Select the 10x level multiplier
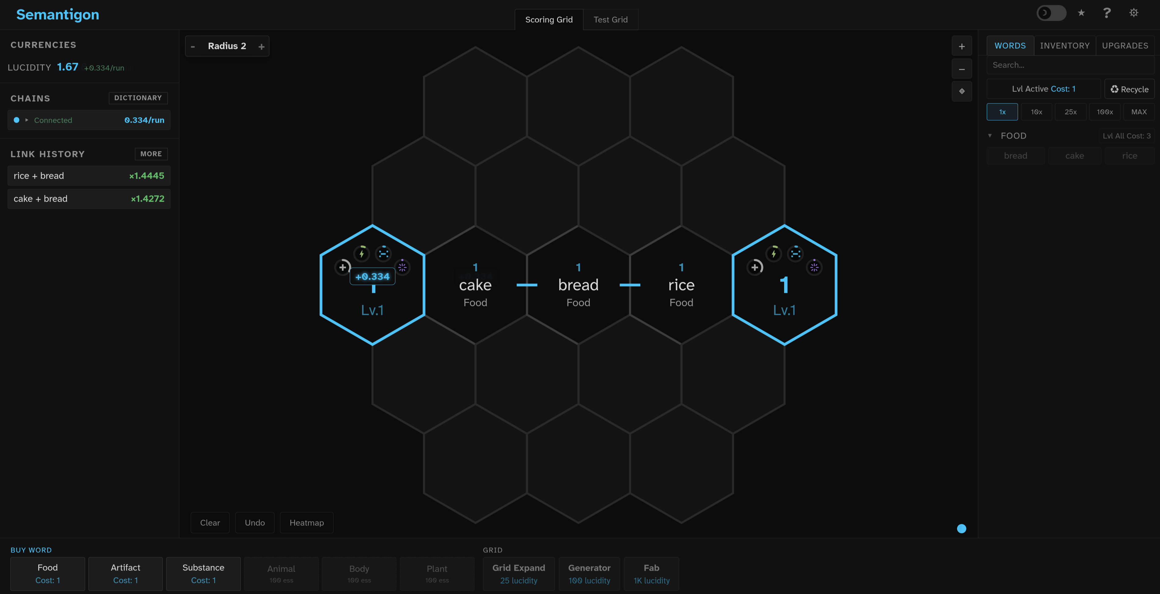Screen dimensions: 1160x594 pyautogui.click(x=1036, y=112)
